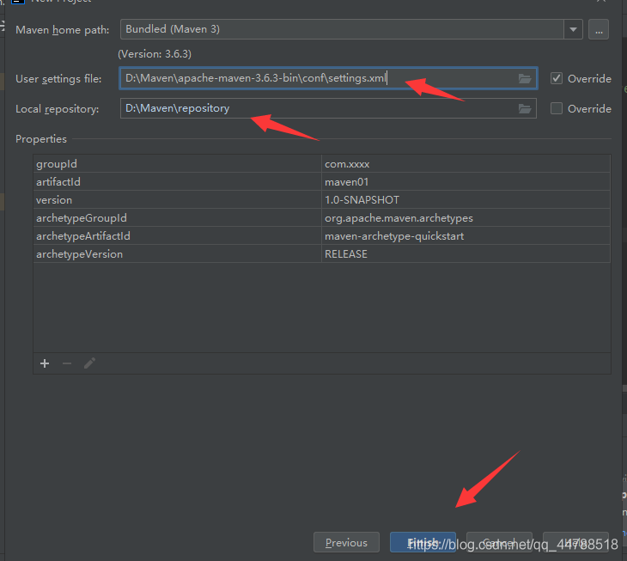Open folder browser for Local repository
627x561 pixels.
pos(525,108)
